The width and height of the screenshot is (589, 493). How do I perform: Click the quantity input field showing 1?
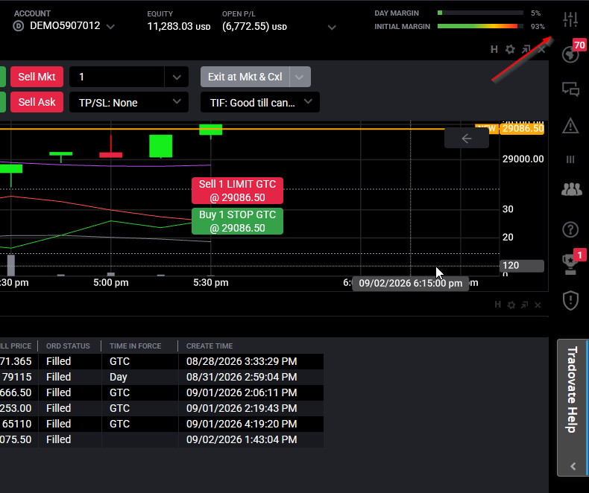(x=116, y=77)
